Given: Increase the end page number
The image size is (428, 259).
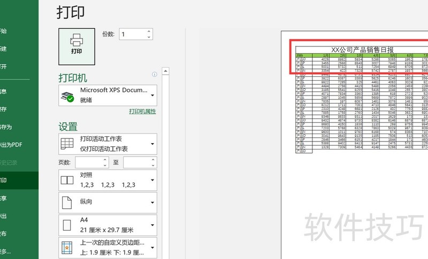Looking at the screenshot, I should [x=153, y=160].
